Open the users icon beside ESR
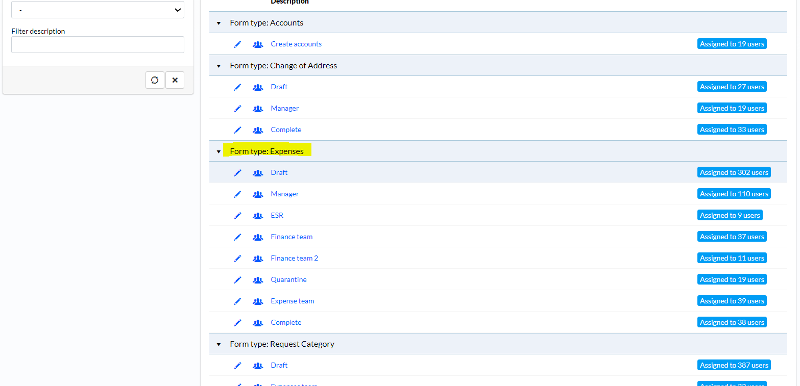The height and width of the screenshot is (386, 800). (x=258, y=216)
